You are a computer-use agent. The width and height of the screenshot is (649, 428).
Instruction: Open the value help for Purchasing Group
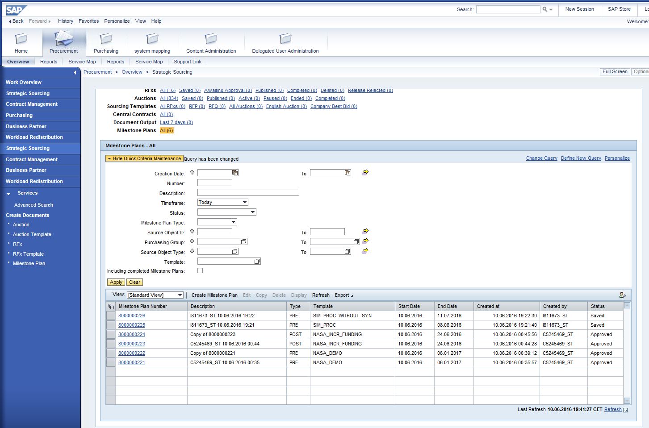pos(243,241)
